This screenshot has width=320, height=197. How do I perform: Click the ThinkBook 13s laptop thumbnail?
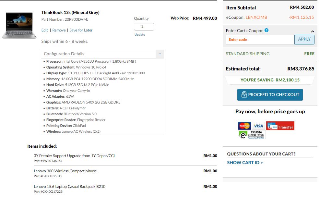point(18,25)
